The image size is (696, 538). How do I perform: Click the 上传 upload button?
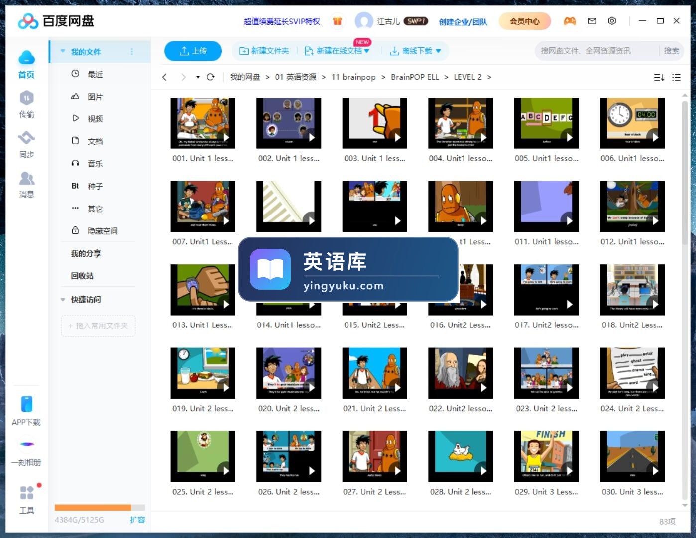[193, 51]
